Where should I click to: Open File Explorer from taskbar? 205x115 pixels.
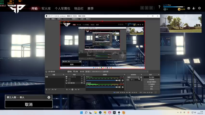(x=95, y=112)
